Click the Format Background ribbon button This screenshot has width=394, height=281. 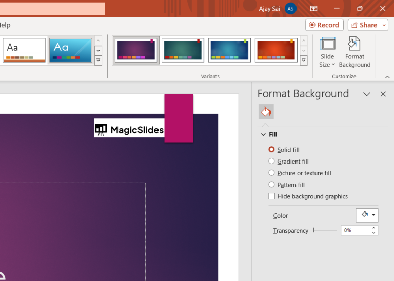tap(354, 52)
